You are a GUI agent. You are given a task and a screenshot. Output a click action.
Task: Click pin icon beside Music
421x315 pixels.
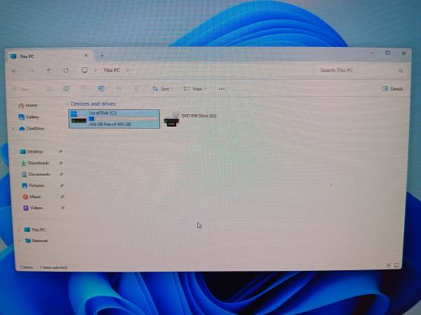coord(62,197)
